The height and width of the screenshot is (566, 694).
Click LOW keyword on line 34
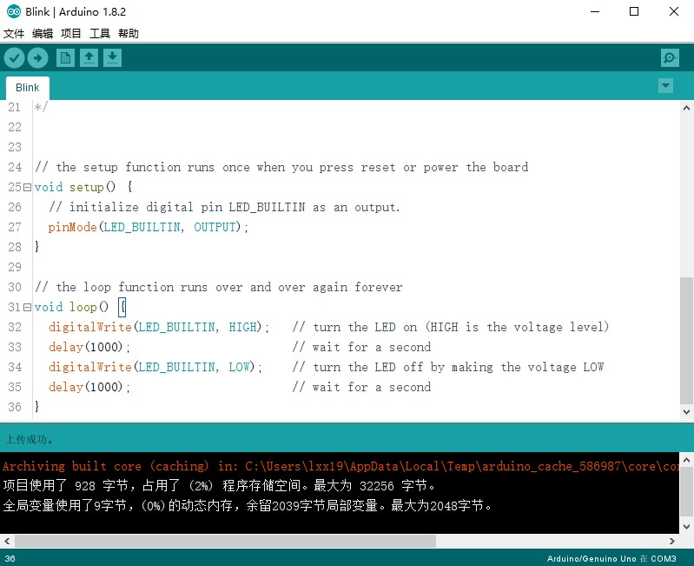point(239,367)
